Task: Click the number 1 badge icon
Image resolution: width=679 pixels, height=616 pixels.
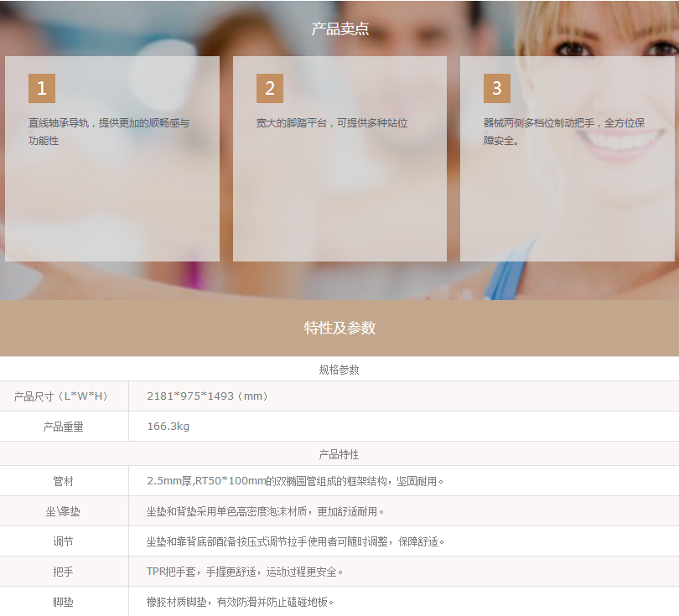Action: coord(42,88)
